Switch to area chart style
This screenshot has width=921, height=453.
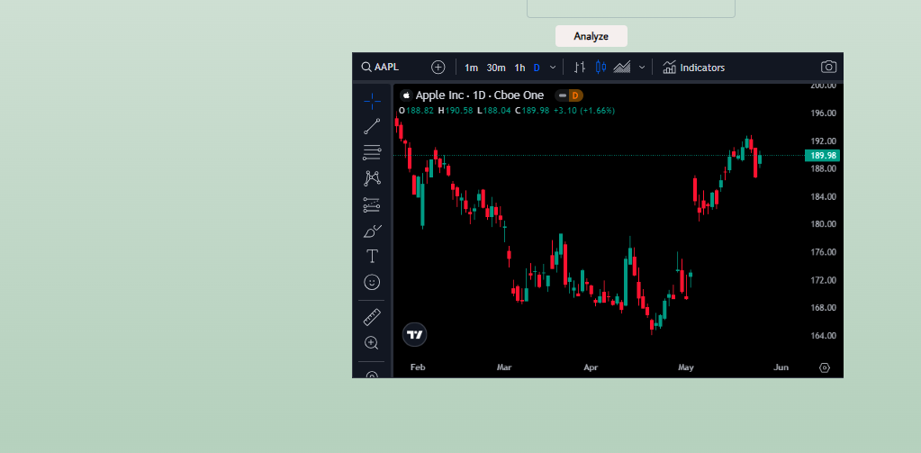click(x=622, y=67)
